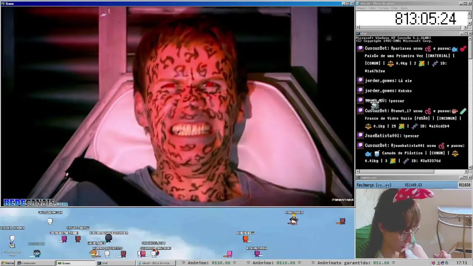This screenshot has height=266, width=473.
Task: Click the ITSMANTINHA watermark text on video
Action: coord(343,200)
